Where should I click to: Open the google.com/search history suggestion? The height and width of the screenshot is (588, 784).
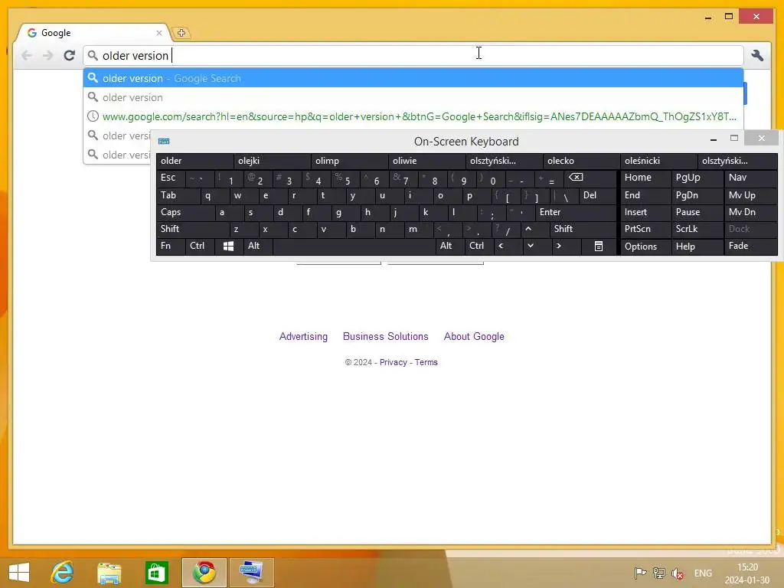click(x=413, y=116)
